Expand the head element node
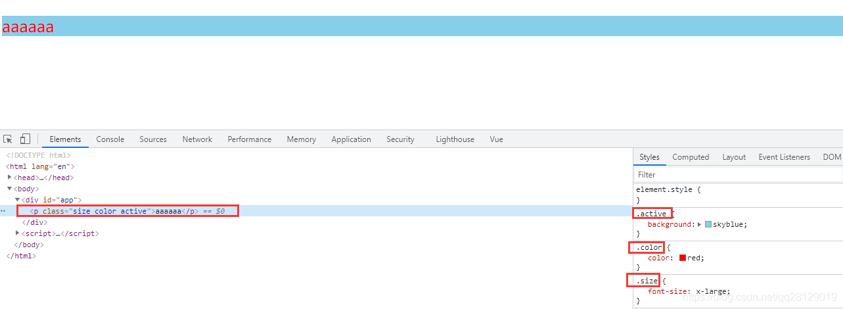Screen dimensions: 843x309 click(x=9, y=178)
